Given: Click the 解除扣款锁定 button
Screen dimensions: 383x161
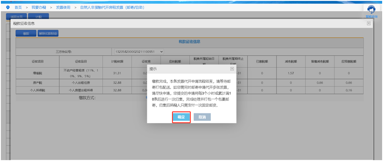Looking at the screenshot, I should [x=48, y=34].
